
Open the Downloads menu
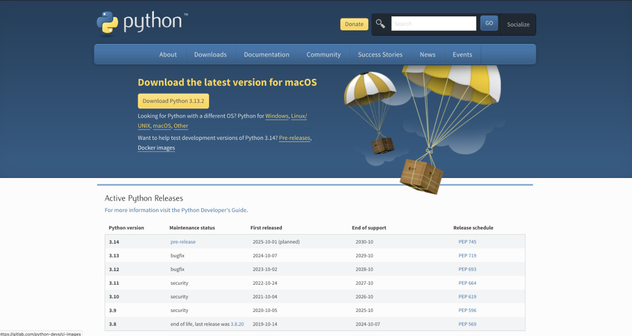click(x=210, y=54)
